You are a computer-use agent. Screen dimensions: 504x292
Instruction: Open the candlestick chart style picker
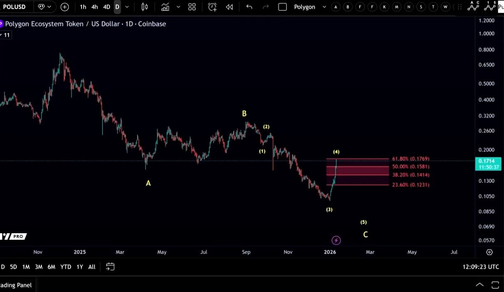click(145, 7)
